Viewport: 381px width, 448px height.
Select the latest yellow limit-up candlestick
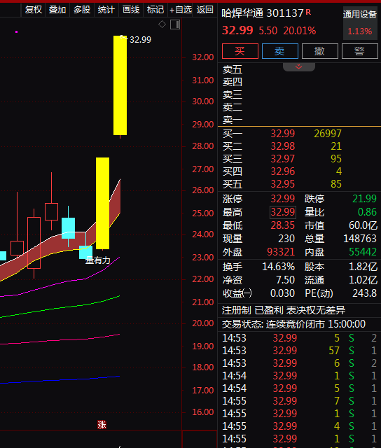(x=120, y=85)
